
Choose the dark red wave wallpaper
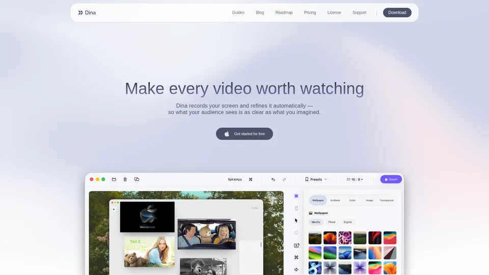click(x=374, y=238)
